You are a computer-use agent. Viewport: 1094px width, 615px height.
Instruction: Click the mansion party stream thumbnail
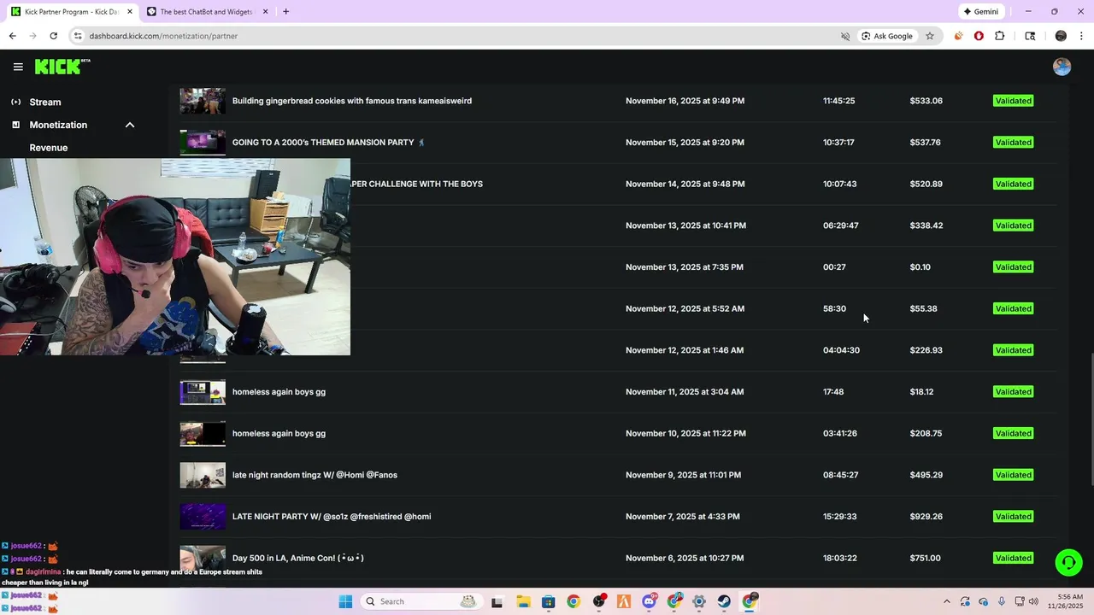coord(203,143)
